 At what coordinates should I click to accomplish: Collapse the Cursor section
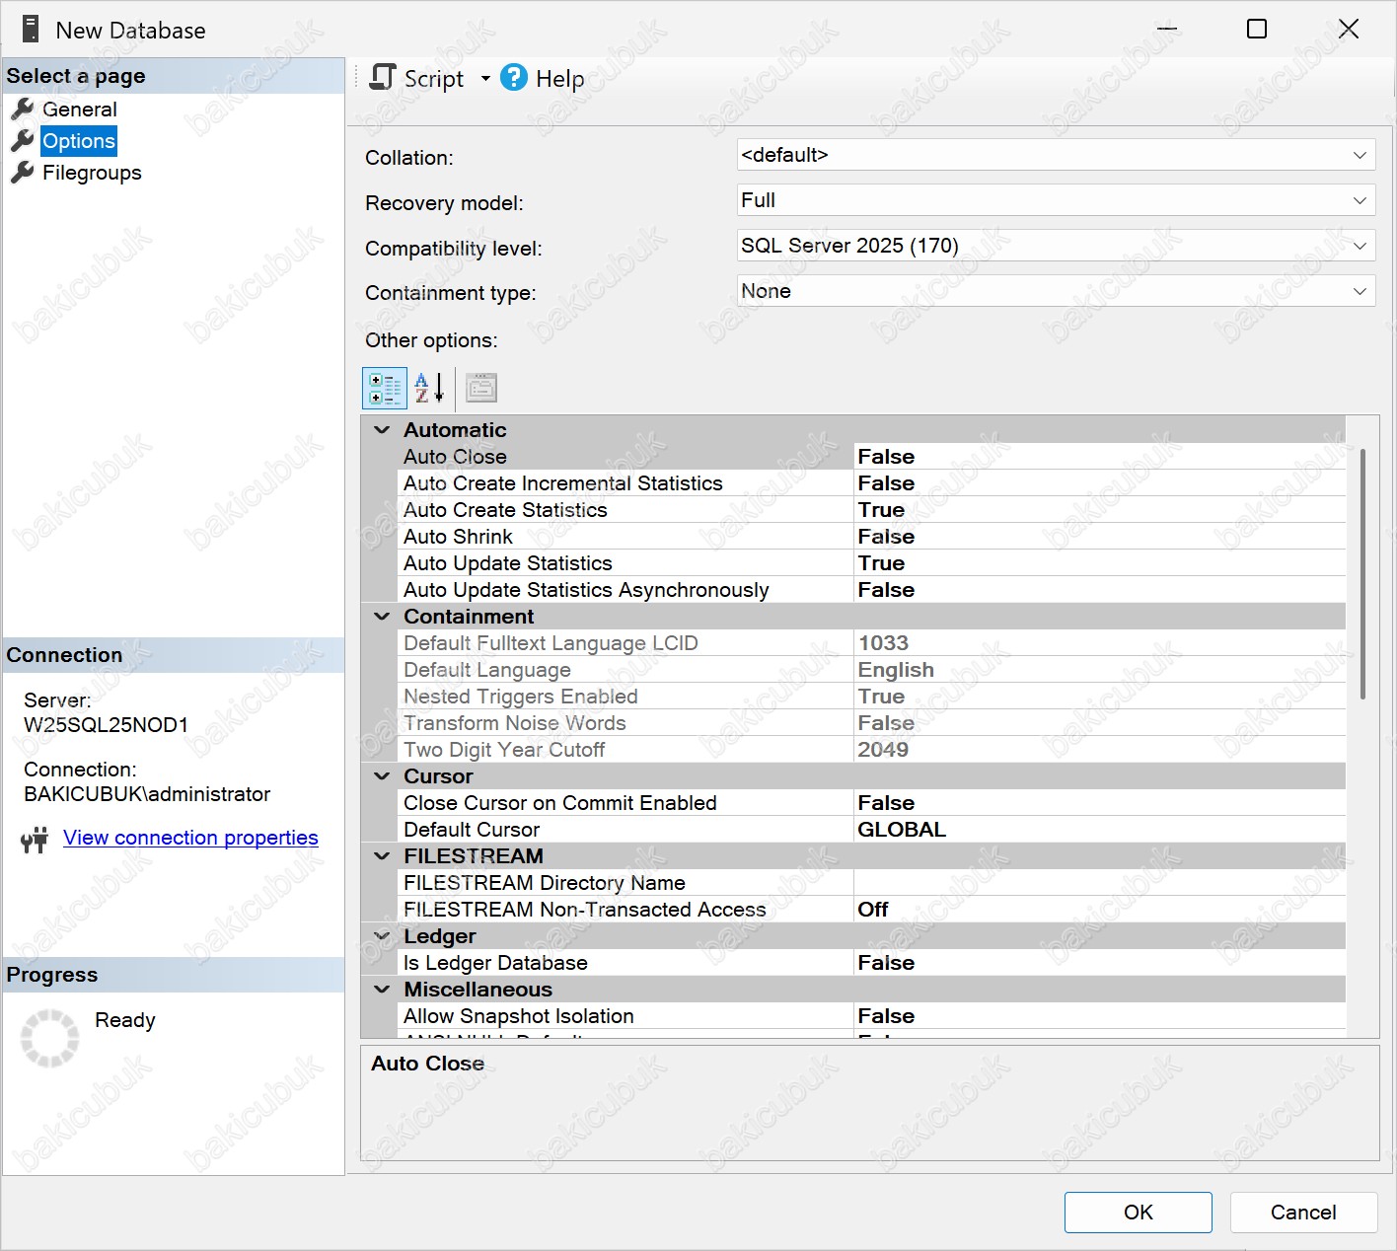click(382, 776)
